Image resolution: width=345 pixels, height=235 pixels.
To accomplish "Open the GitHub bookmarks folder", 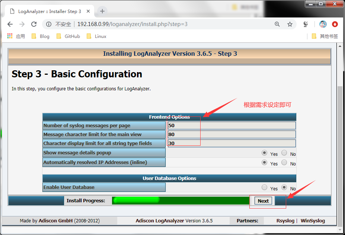I will click(x=68, y=36).
